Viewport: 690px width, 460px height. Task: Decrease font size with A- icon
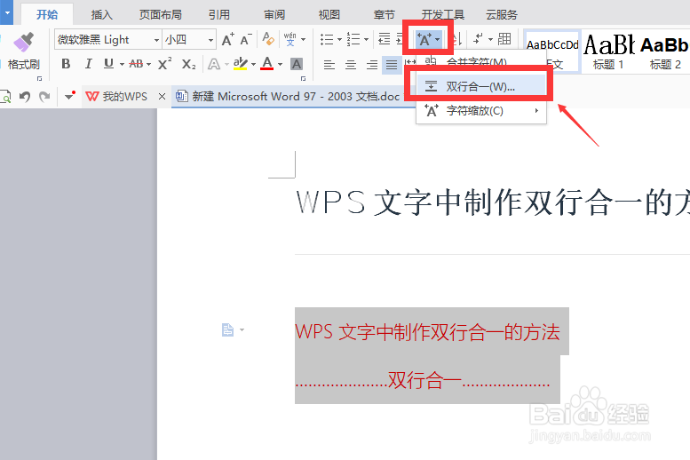point(246,40)
